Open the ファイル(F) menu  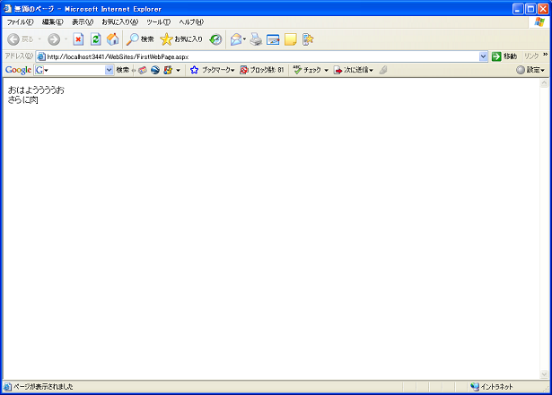coord(22,21)
